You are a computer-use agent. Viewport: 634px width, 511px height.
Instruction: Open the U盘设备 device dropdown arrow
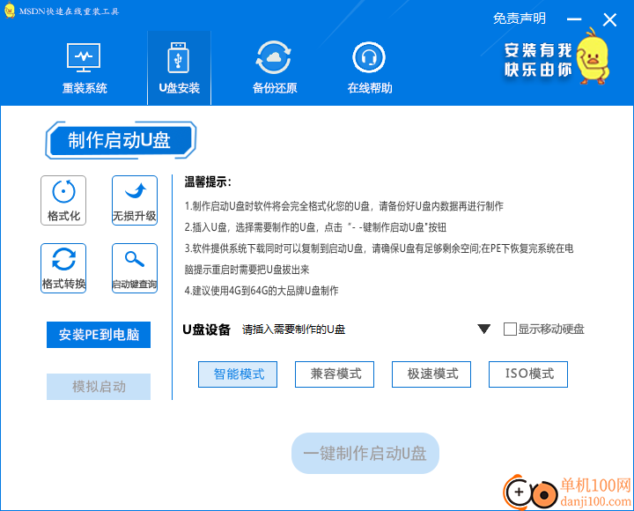(x=484, y=329)
